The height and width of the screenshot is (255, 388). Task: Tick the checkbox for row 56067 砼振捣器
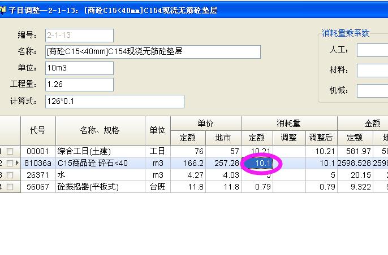[x=10, y=187]
